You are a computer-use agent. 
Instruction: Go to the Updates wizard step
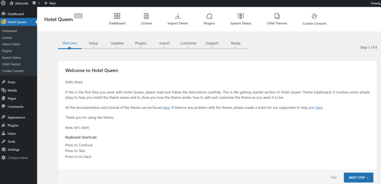117,43
